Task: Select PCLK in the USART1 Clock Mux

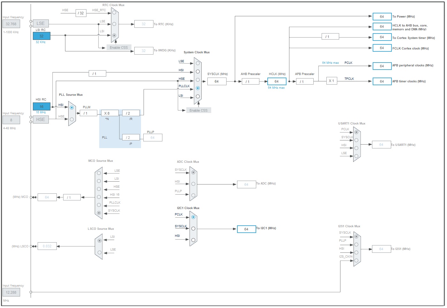Action: (x=356, y=132)
